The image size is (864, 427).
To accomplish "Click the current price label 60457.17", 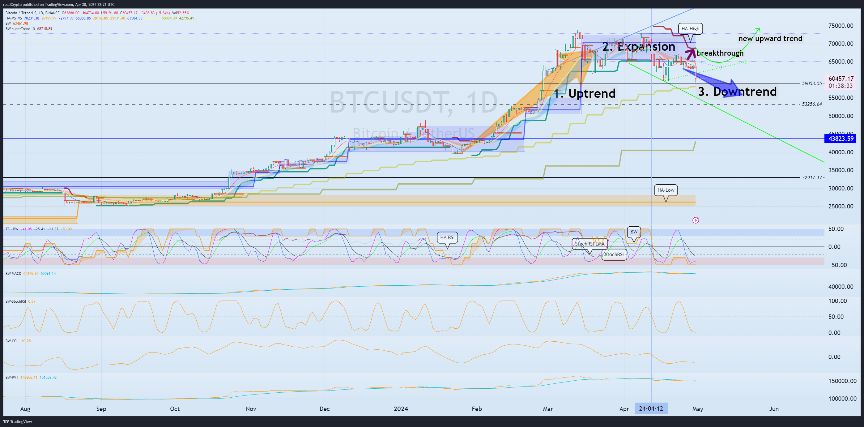I will coord(841,79).
